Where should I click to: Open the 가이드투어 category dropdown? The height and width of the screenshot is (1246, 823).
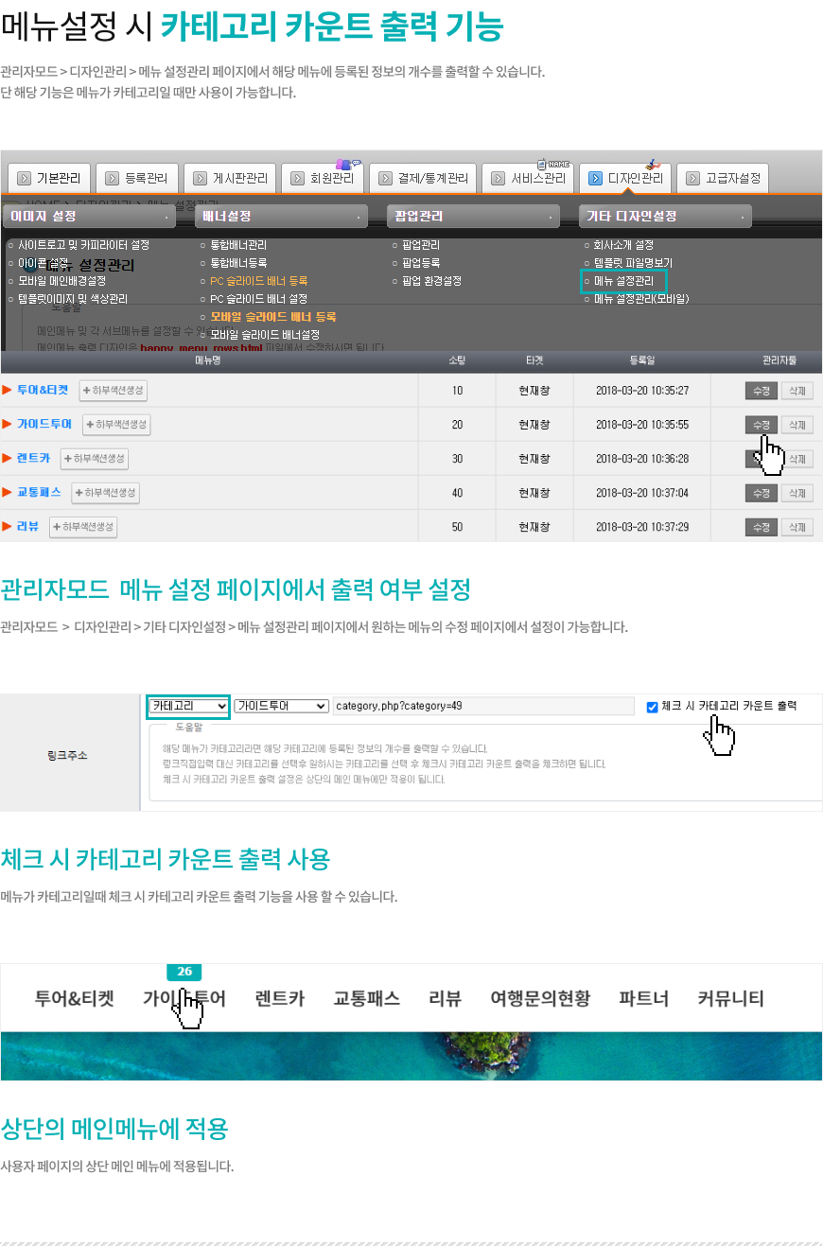282,706
